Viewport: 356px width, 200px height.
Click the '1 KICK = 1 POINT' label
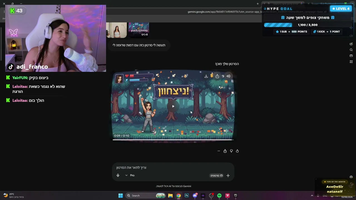click(327, 32)
